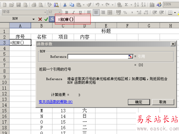Expand the paste options arrow

(x=84, y=5)
